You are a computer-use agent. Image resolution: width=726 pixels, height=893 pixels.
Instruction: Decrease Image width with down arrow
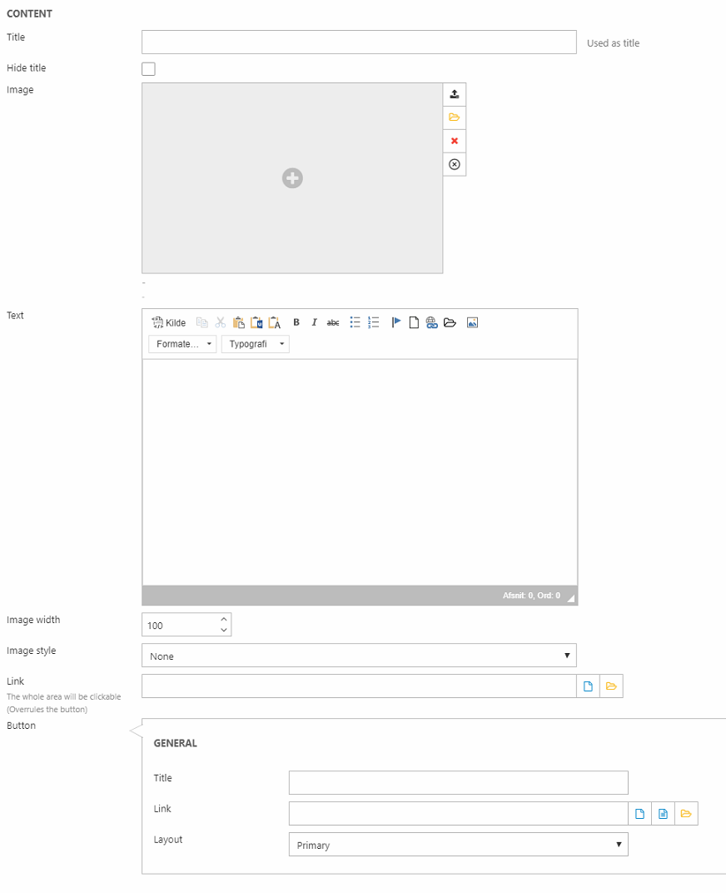pos(224,630)
